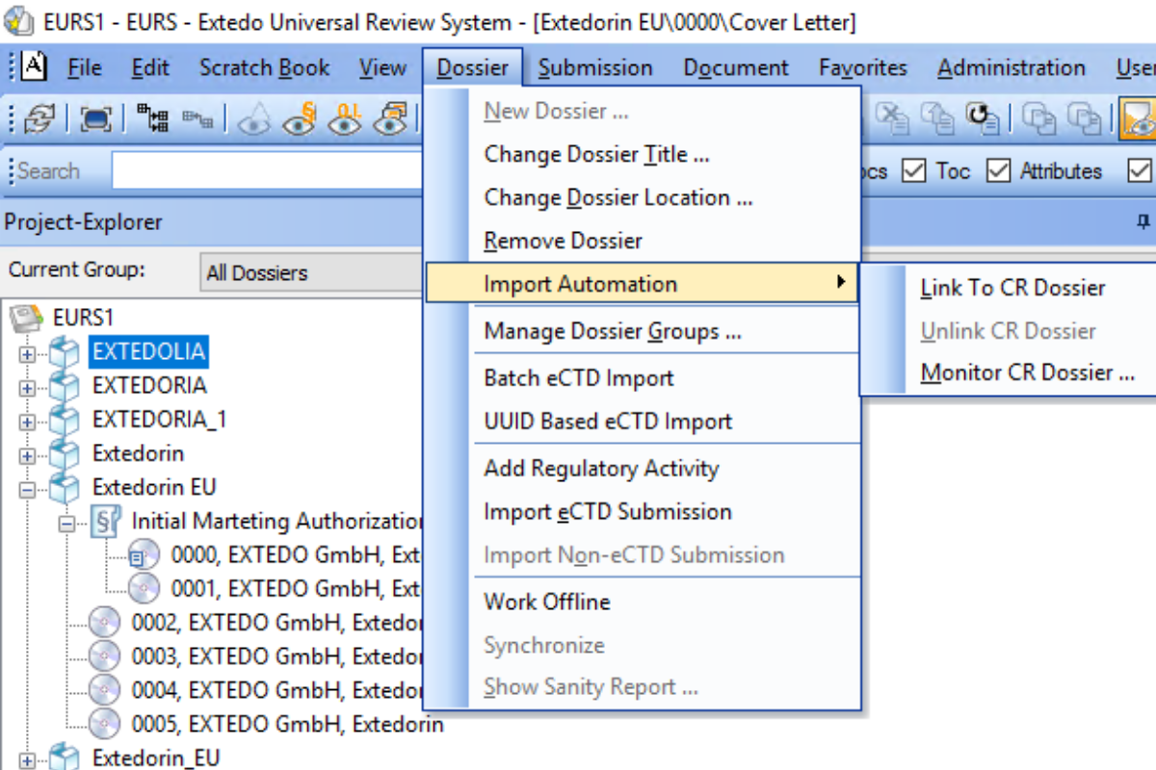Select the 0002, EXTEDO GmbH submission row
The image size is (1156, 770).
[x=276, y=623]
